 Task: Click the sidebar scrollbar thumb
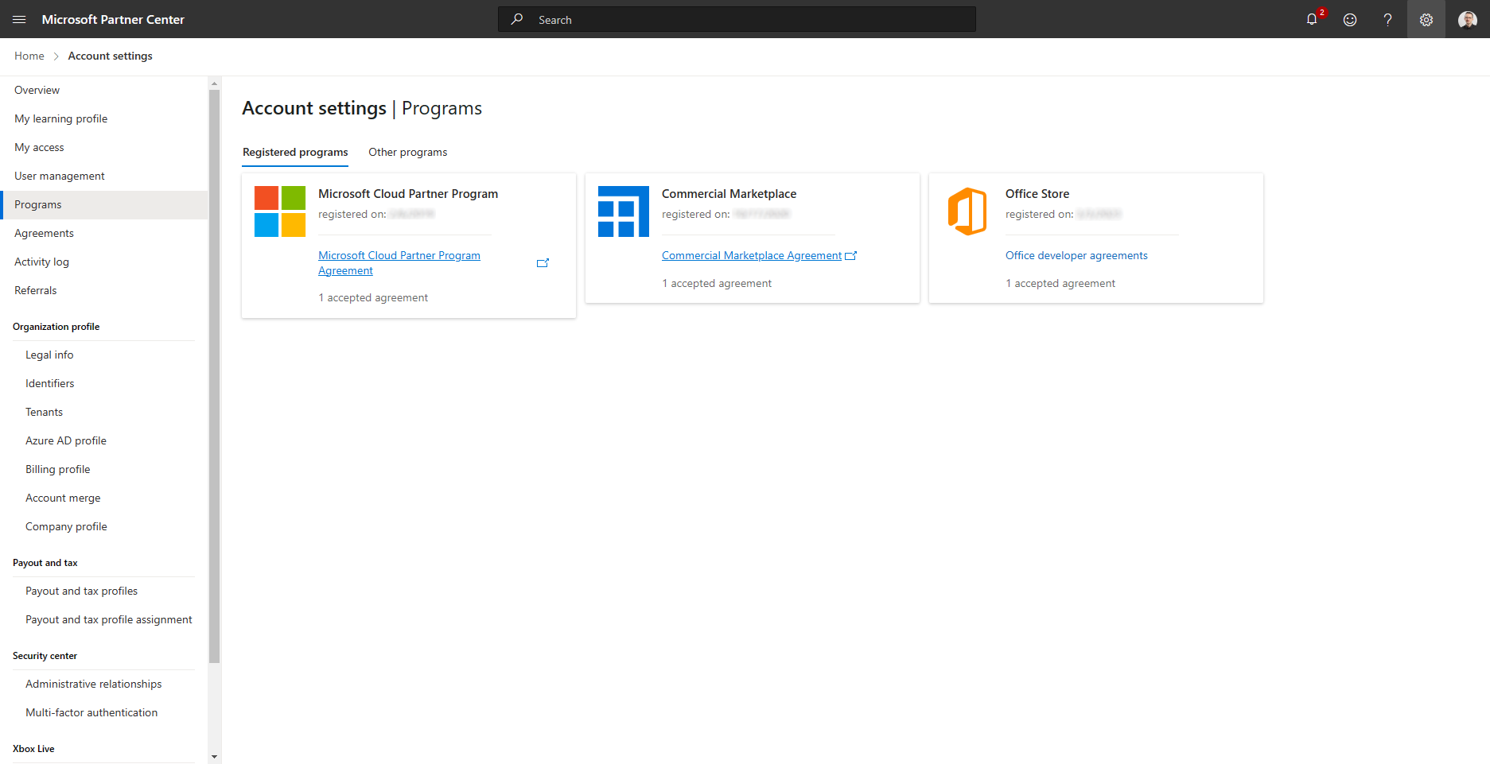coord(214,376)
